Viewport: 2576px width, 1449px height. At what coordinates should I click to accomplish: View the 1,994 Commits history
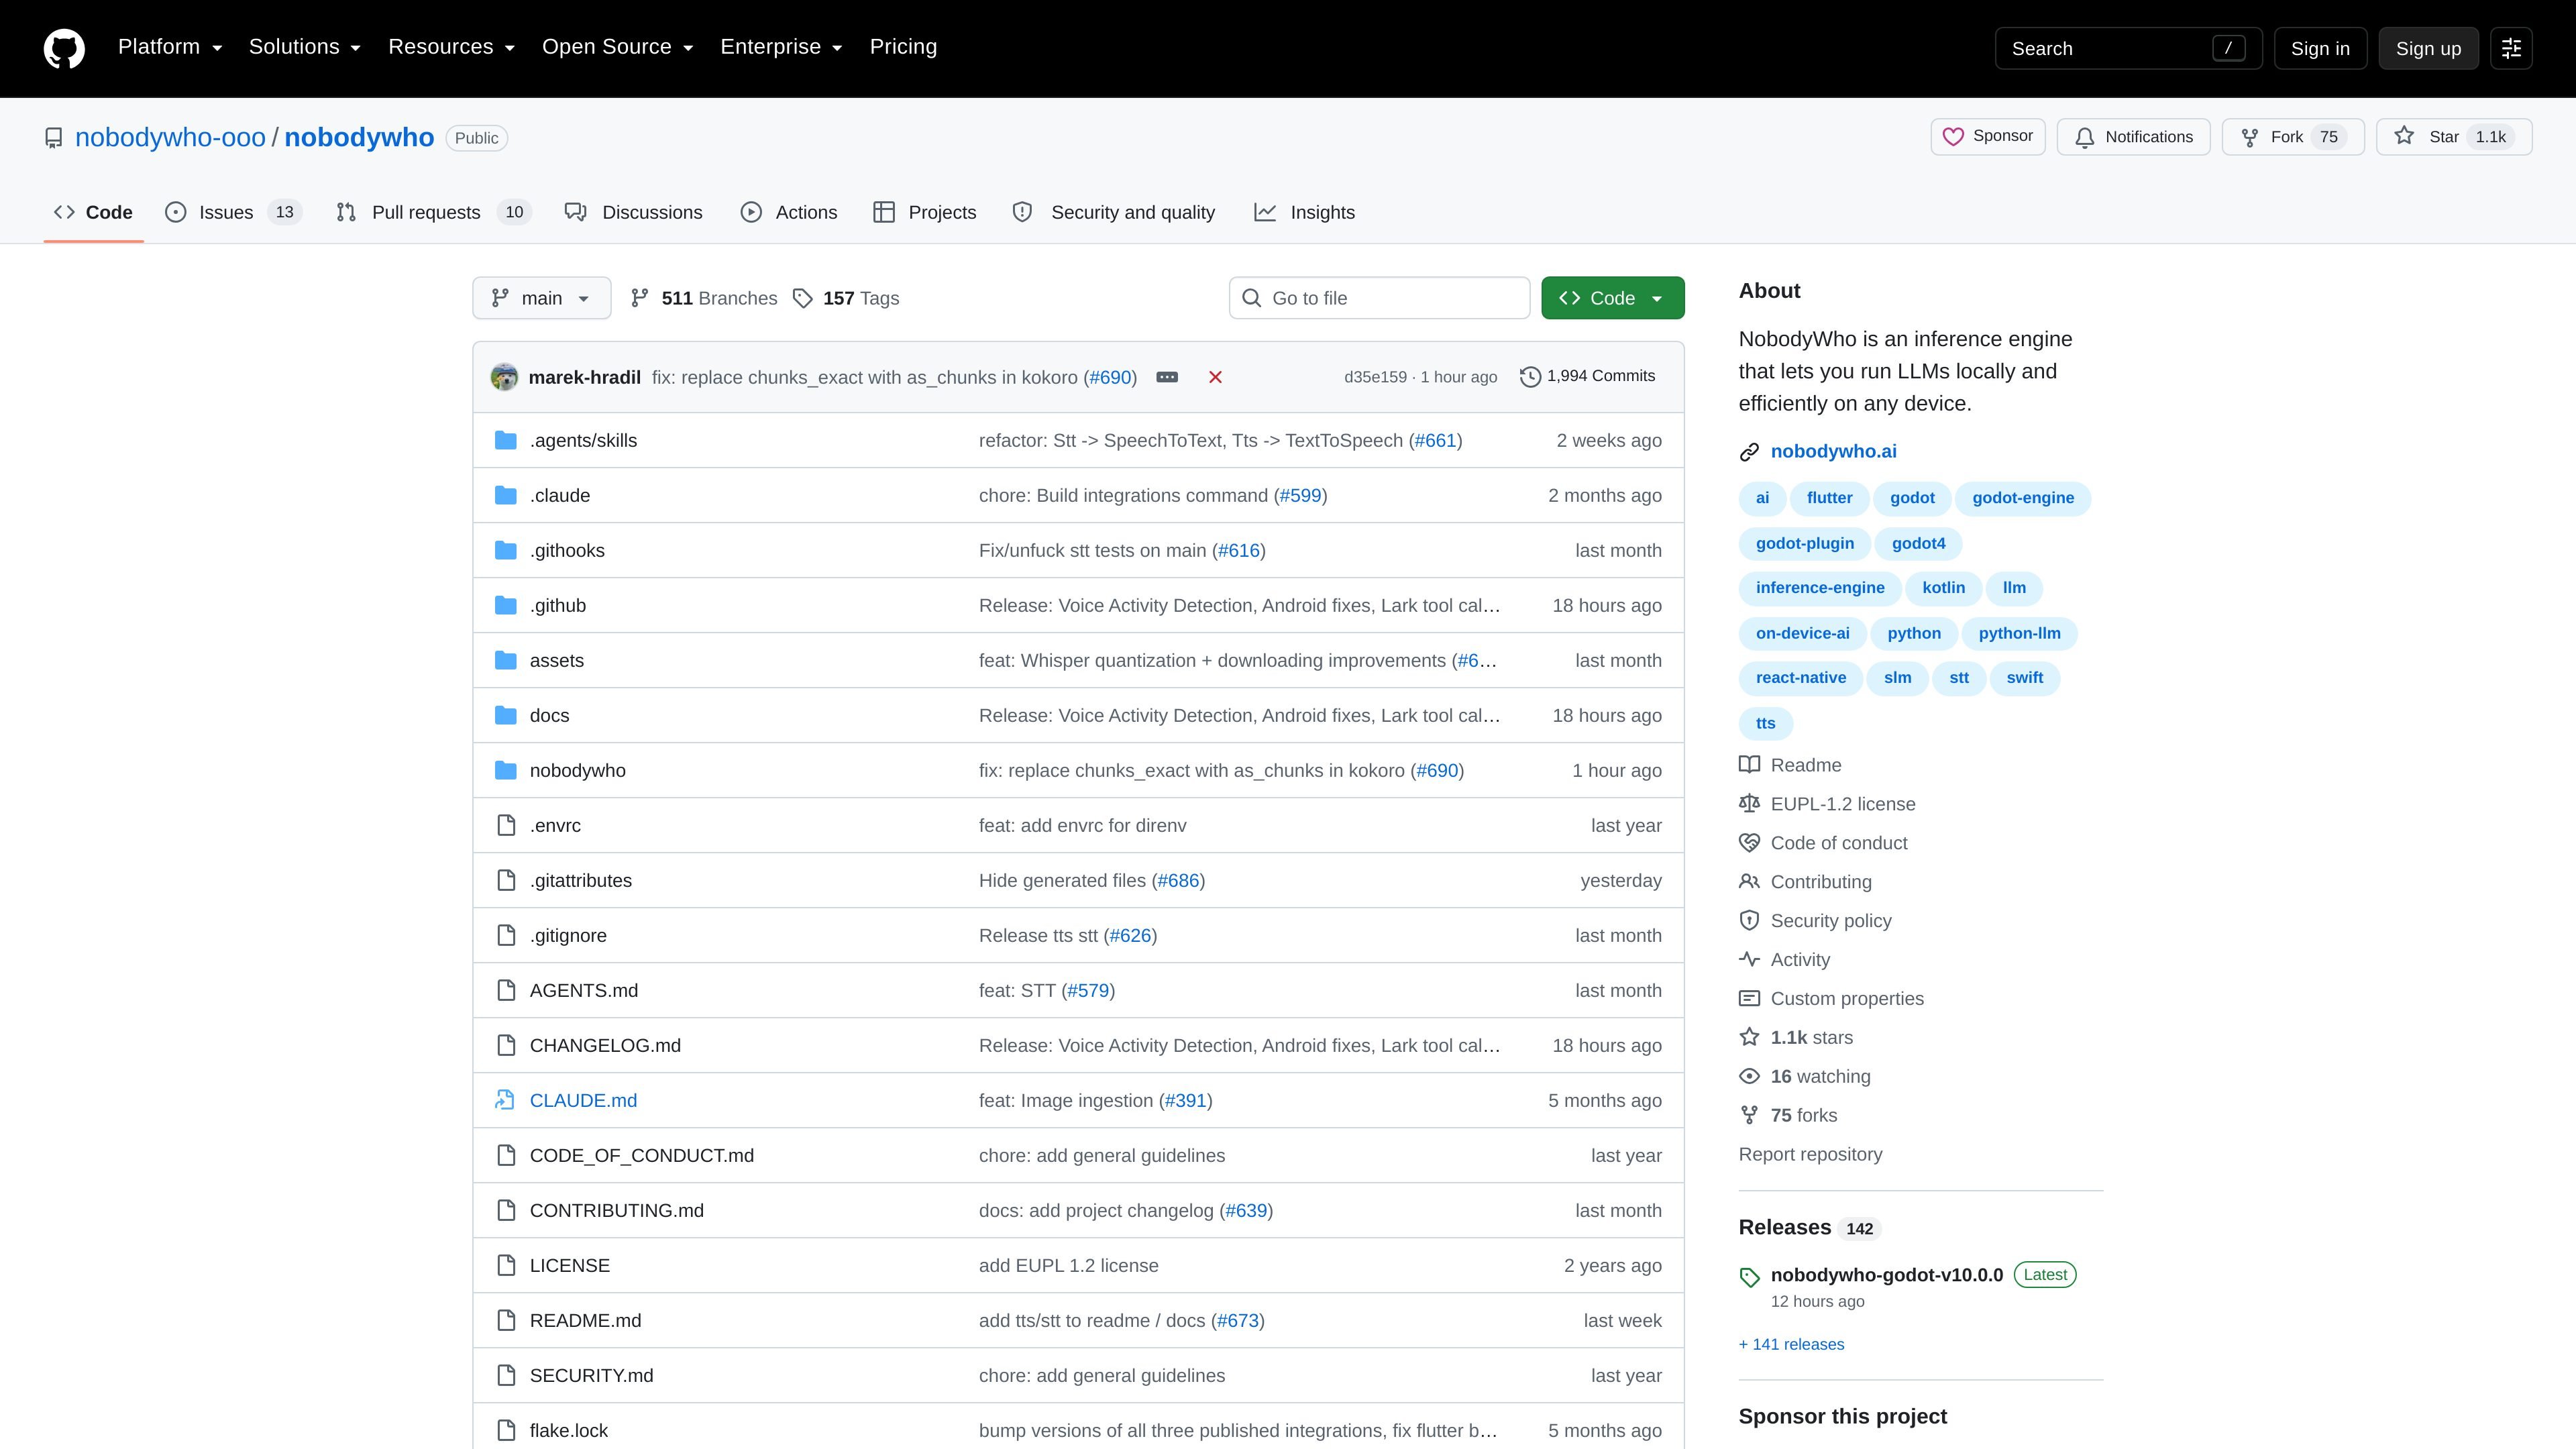[1588, 377]
